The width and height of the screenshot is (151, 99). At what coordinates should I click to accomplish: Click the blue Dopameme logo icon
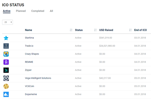6,94
